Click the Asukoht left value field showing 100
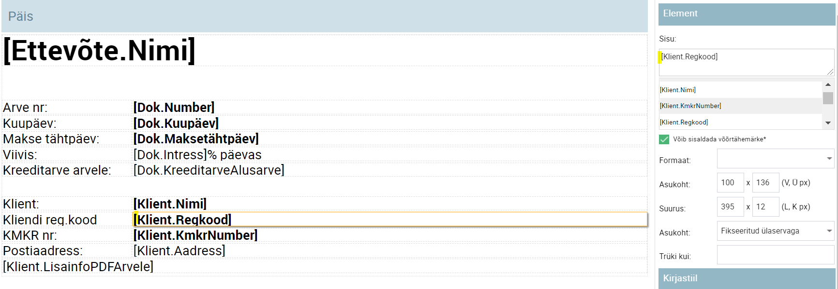The width and height of the screenshot is (838, 289). (x=731, y=182)
